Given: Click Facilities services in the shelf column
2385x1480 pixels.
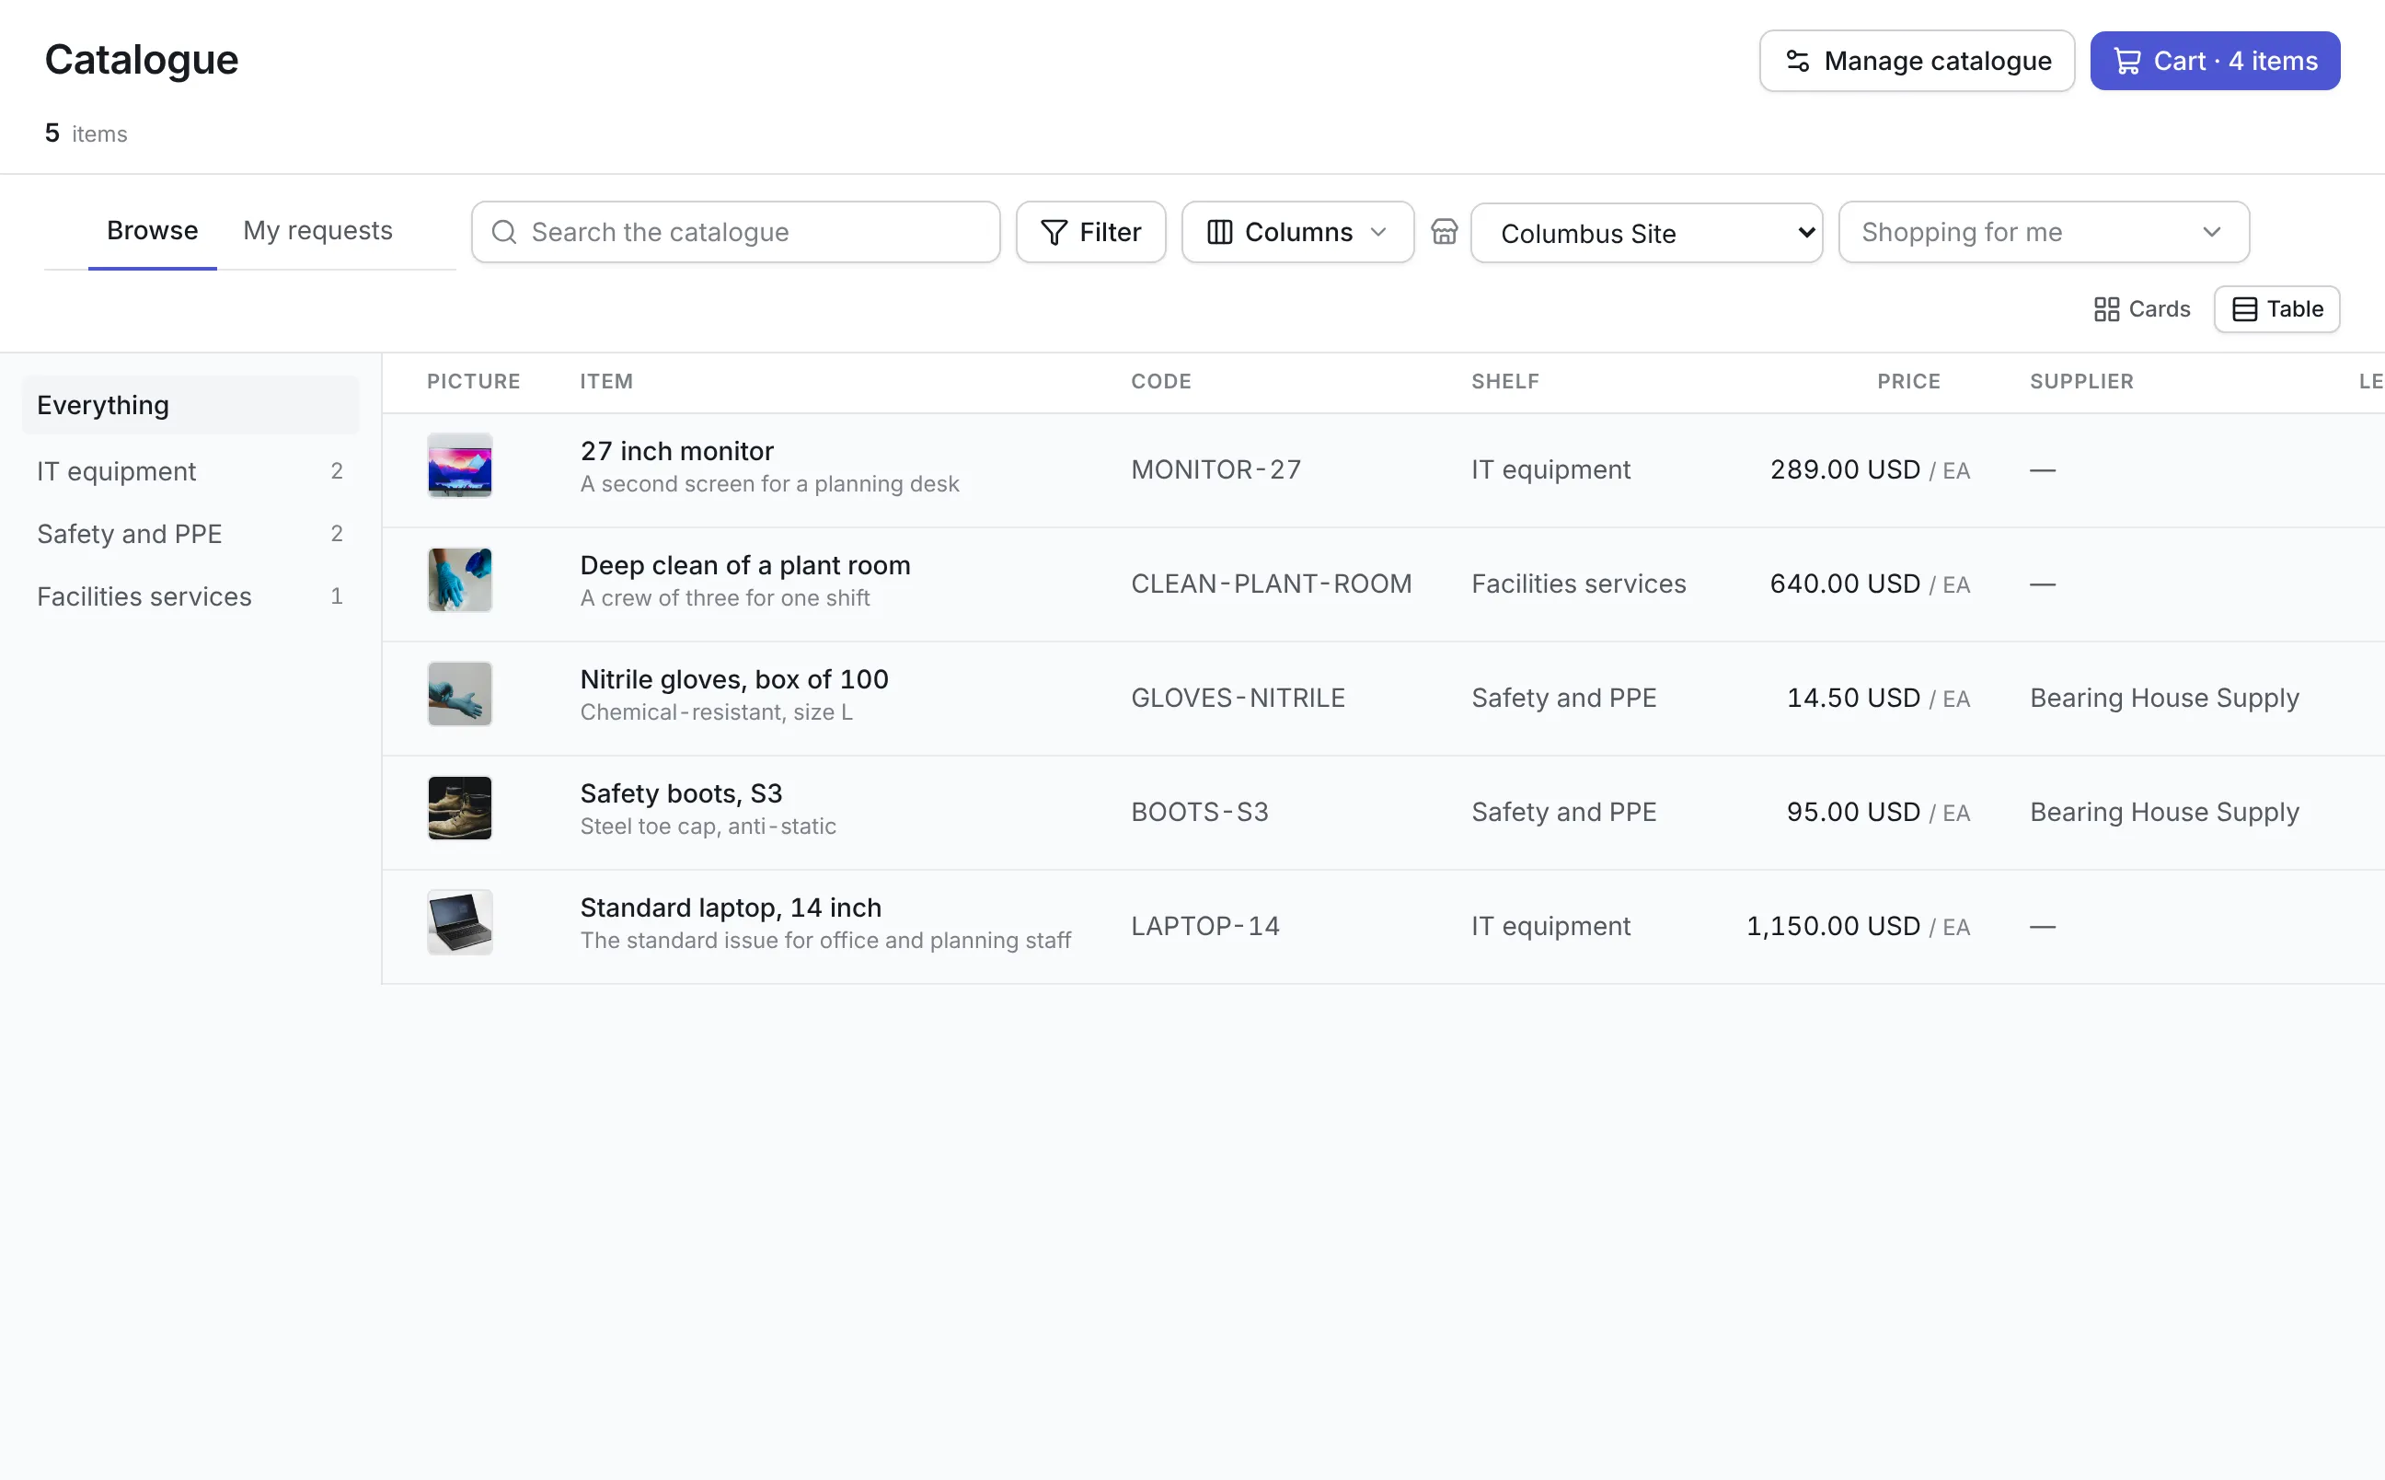Looking at the screenshot, I should coord(1579,584).
